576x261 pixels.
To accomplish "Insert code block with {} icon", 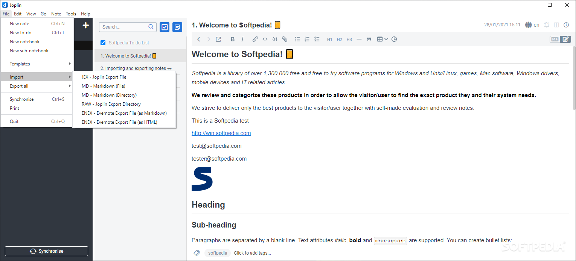I will tap(275, 39).
